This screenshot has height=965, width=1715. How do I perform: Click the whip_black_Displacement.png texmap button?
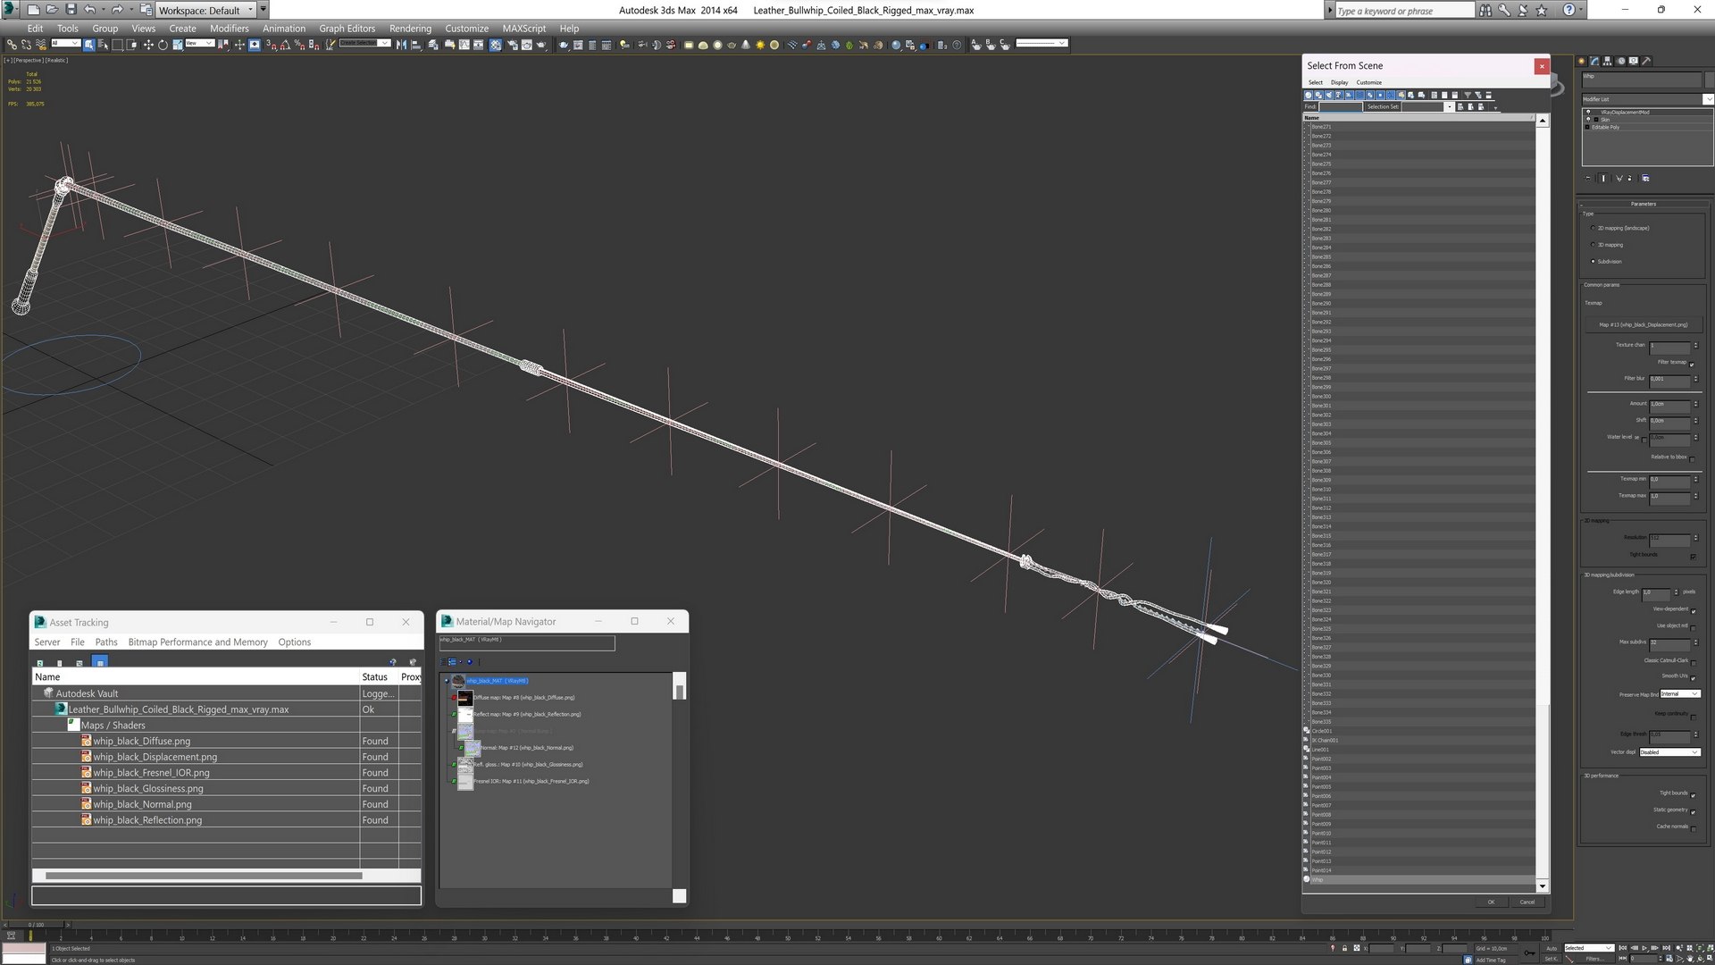click(1643, 325)
